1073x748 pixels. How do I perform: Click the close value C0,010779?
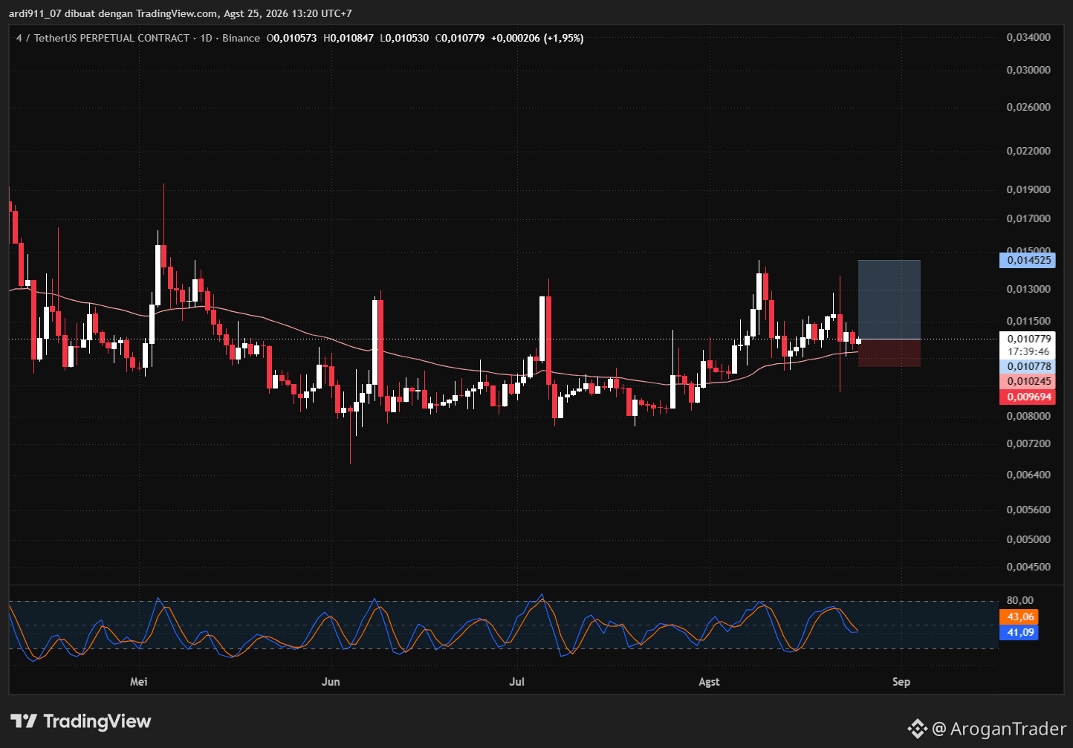460,38
